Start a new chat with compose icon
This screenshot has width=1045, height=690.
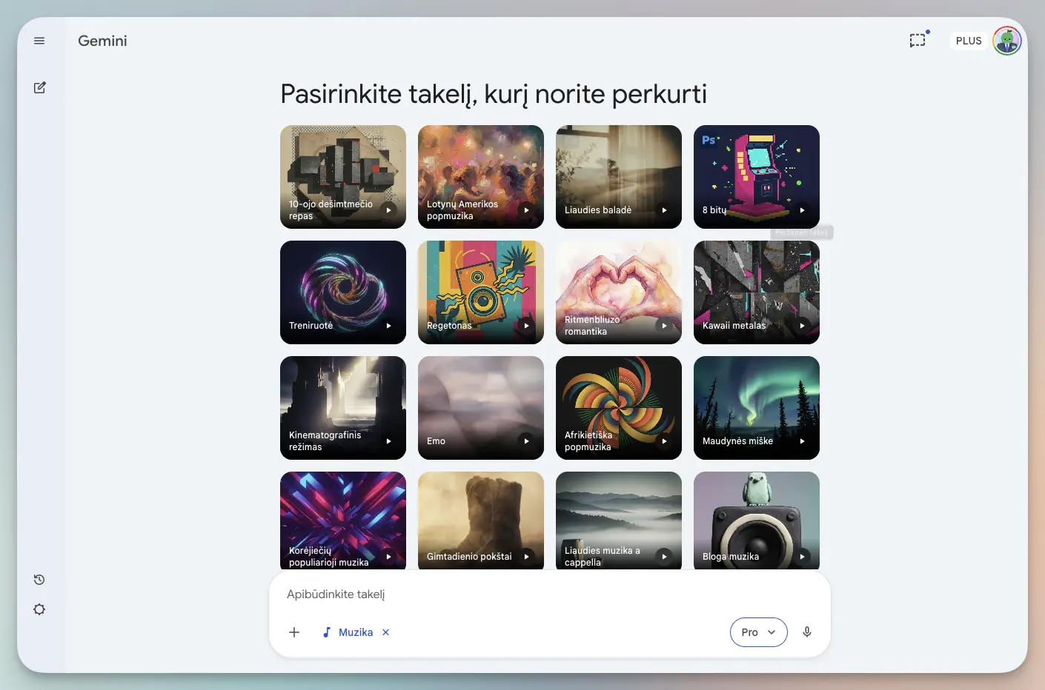click(x=40, y=87)
